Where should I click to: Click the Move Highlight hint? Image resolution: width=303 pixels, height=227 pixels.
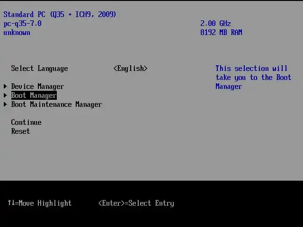(40, 203)
